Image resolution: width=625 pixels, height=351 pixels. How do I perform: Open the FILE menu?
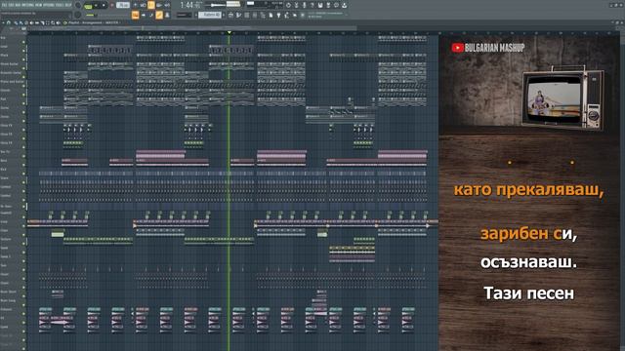click(4, 5)
